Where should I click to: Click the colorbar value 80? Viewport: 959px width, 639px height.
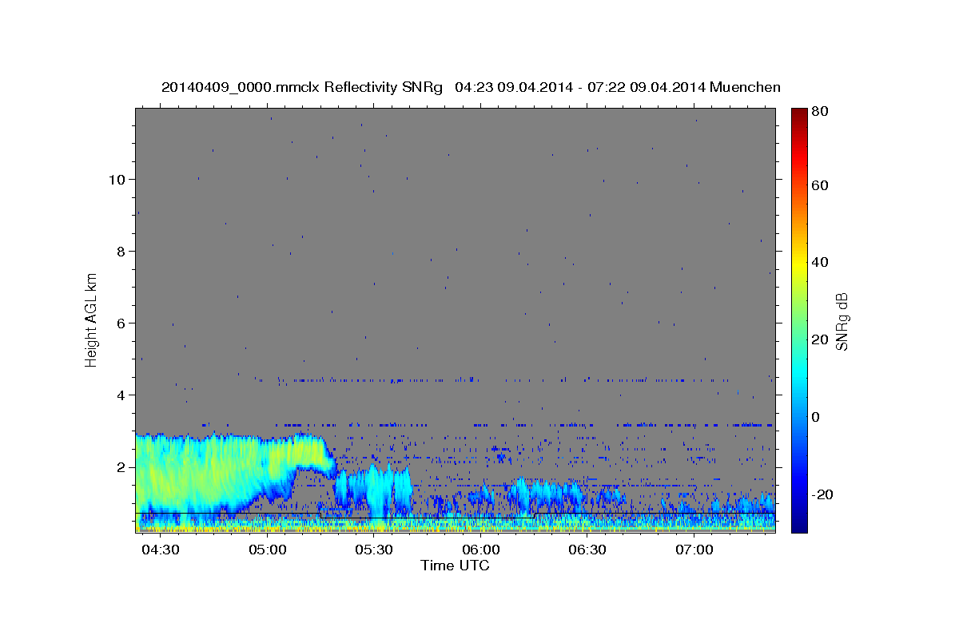tap(821, 112)
